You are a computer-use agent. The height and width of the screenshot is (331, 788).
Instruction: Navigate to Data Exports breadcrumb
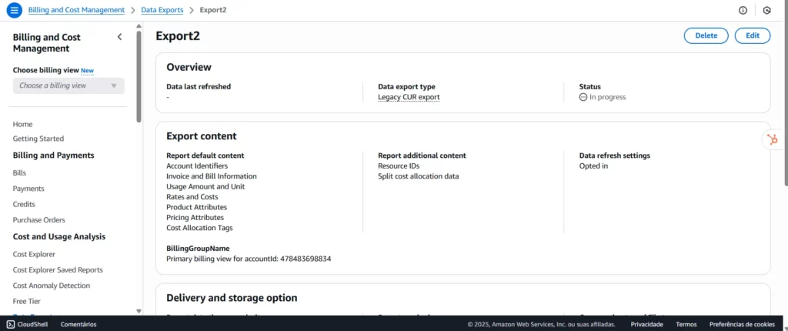162,10
